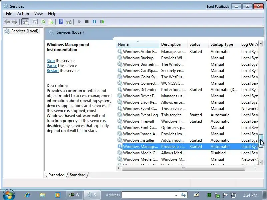The height and width of the screenshot is (200, 267).
Task: Select the Windows Color Sy... service row
Action: coord(187,77)
